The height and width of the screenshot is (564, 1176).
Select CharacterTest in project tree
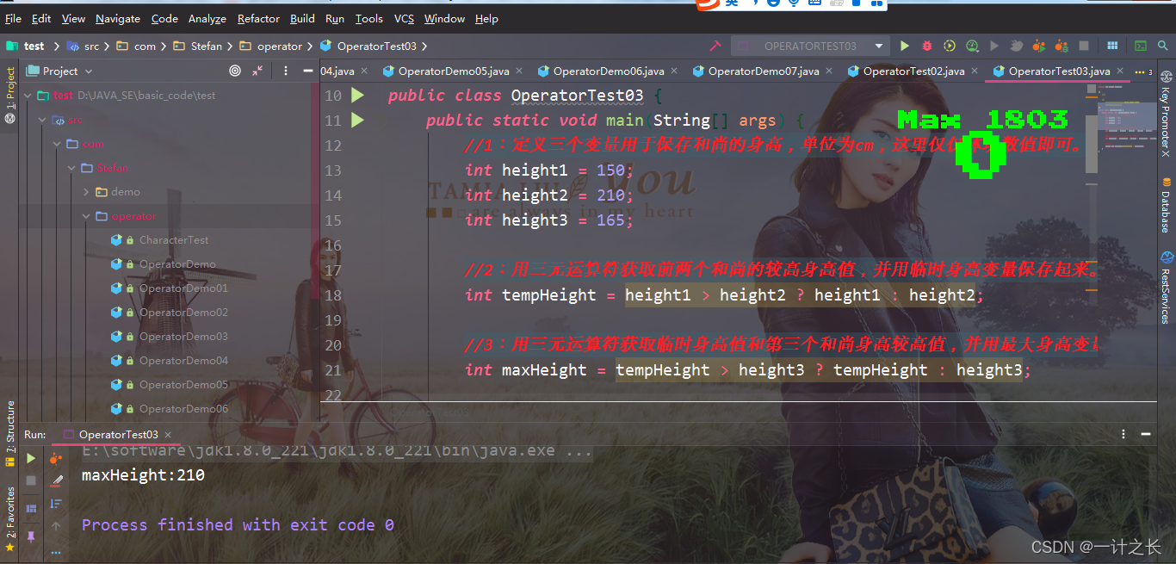pyautogui.click(x=173, y=240)
